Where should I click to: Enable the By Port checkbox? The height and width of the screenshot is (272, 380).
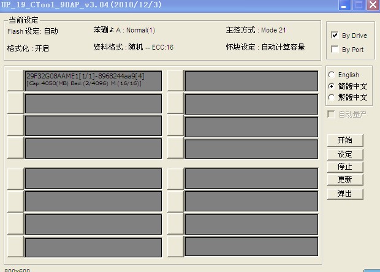(335, 49)
